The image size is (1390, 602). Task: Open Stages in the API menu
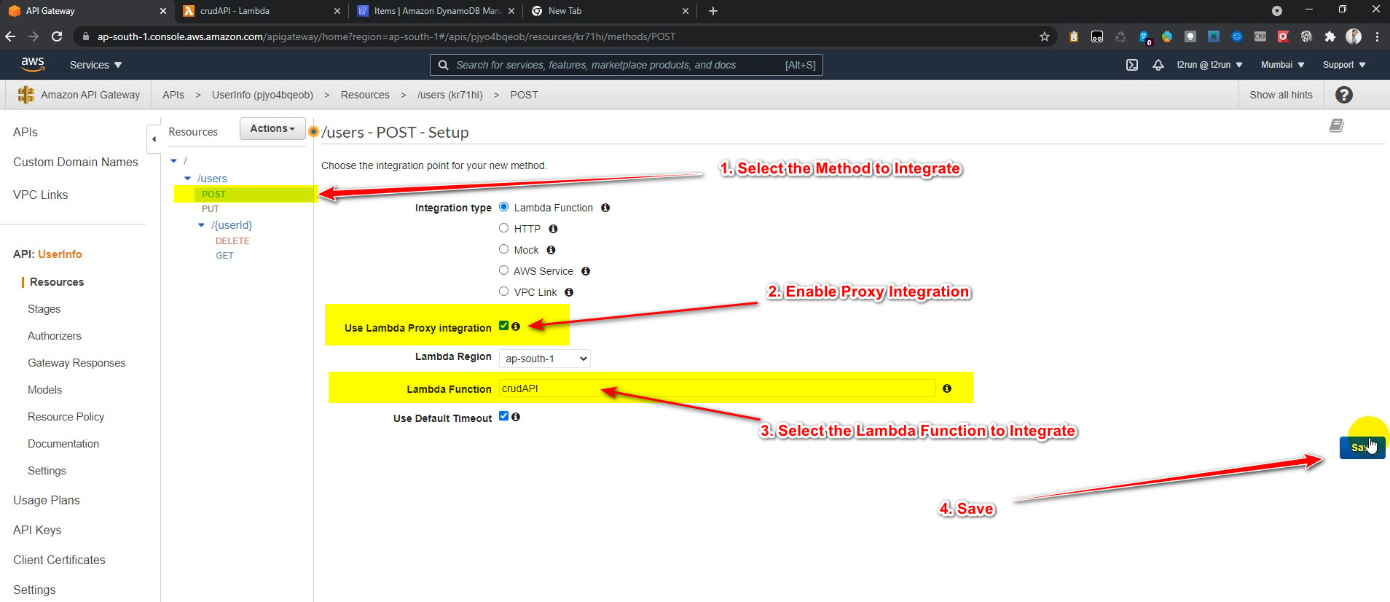(x=44, y=309)
